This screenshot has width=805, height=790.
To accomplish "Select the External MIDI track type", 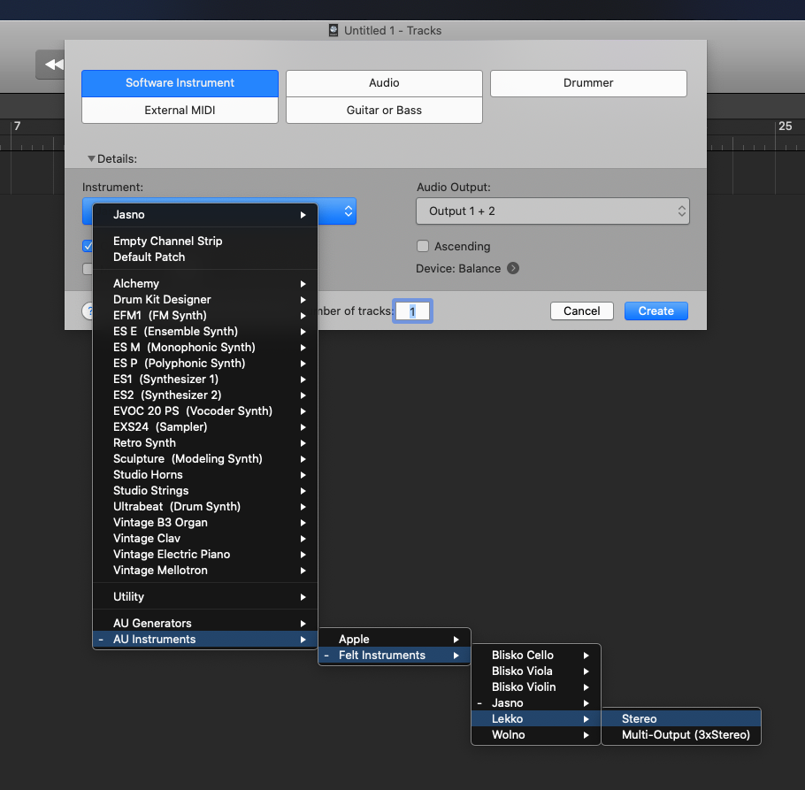I will click(180, 111).
